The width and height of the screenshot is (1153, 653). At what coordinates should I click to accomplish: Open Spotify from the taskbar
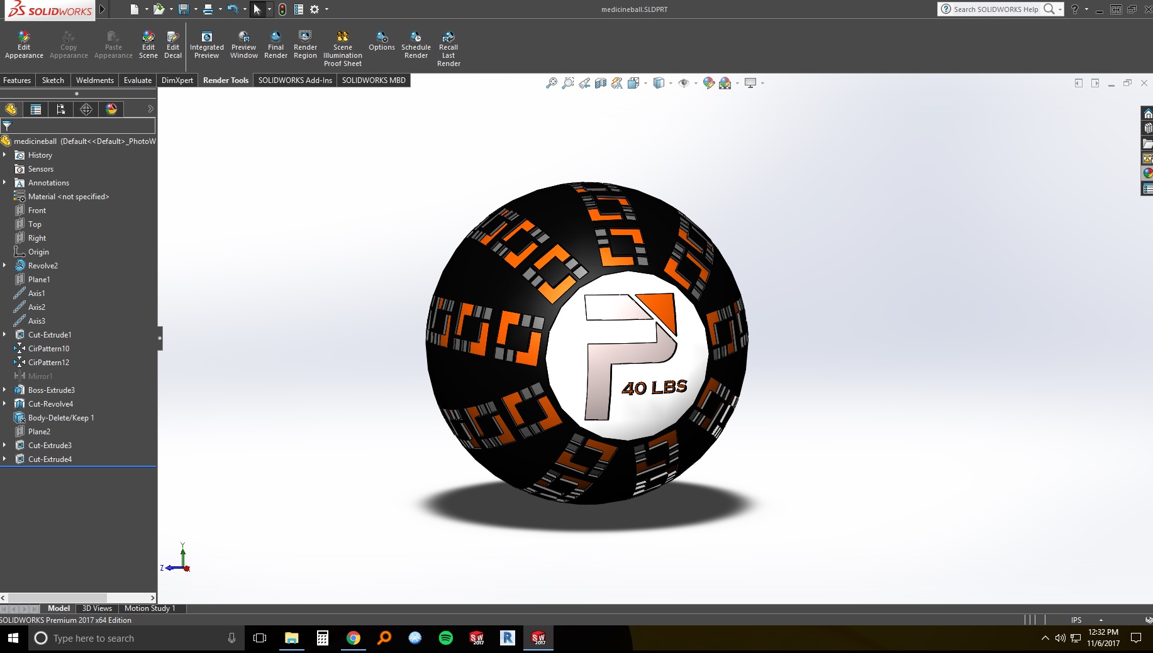pyautogui.click(x=446, y=639)
